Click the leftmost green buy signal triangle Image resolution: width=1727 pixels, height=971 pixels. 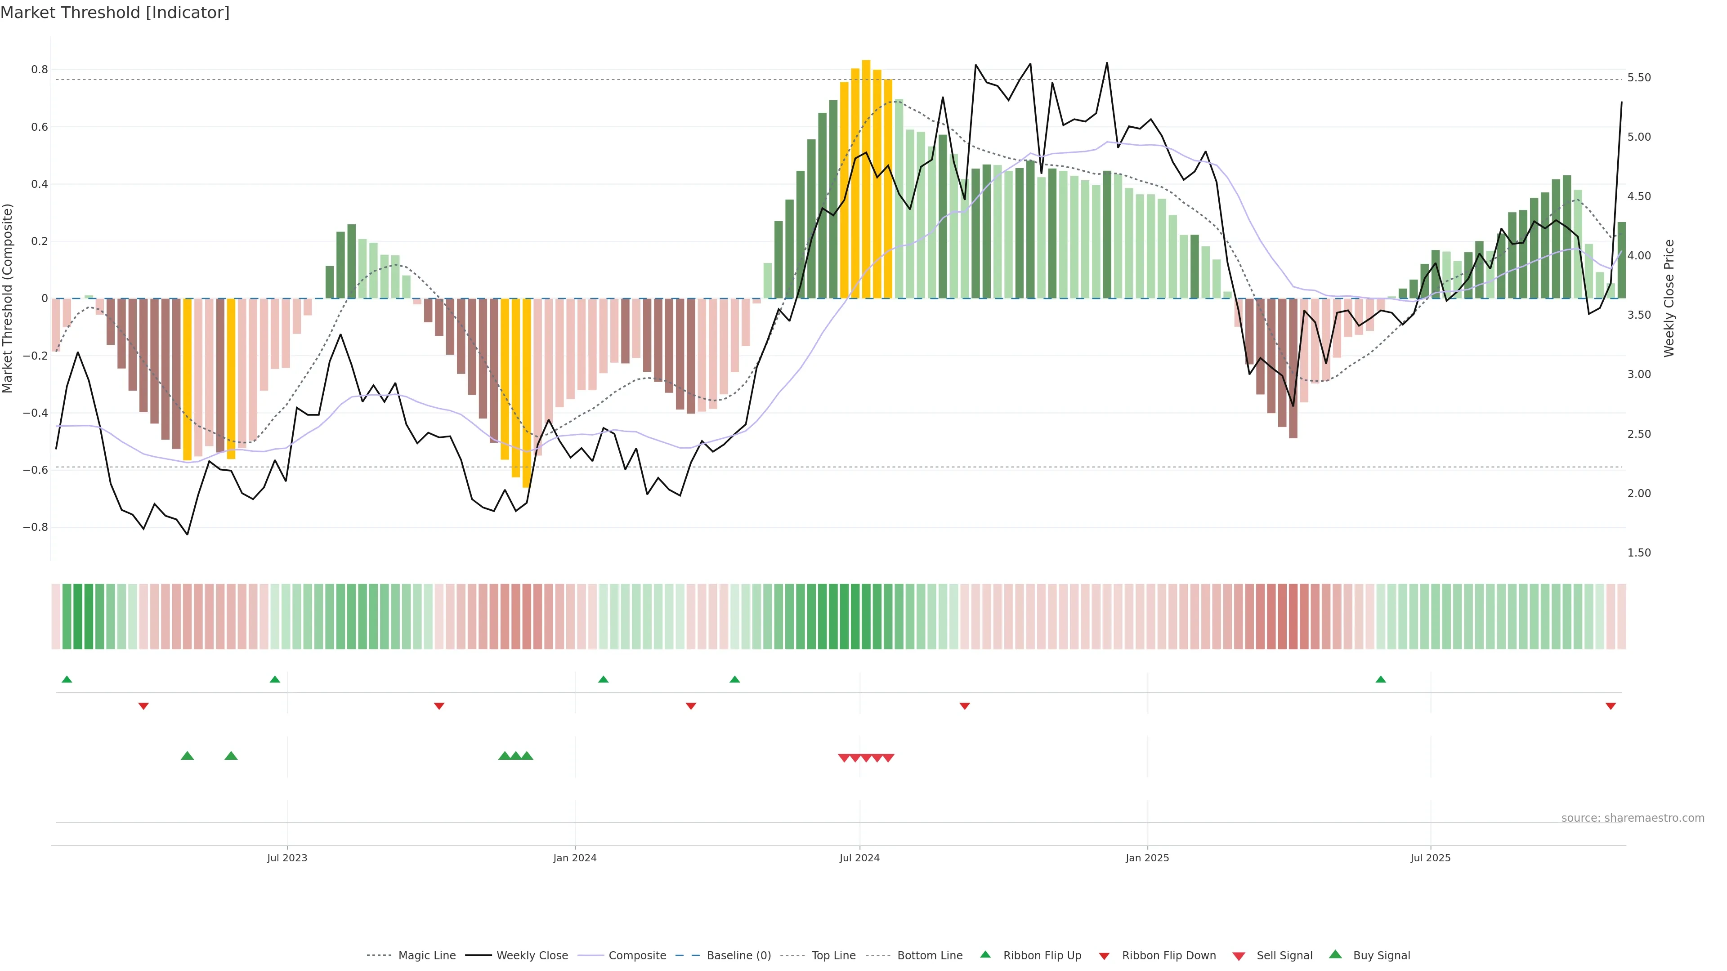[x=187, y=756]
